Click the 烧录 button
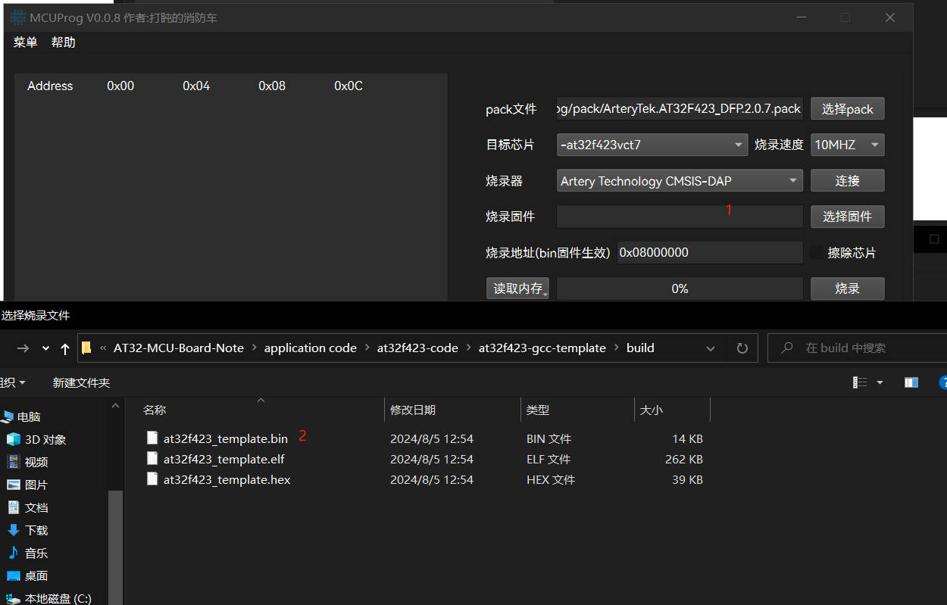The width and height of the screenshot is (947, 605). pyautogui.click(x=847, y=288)
